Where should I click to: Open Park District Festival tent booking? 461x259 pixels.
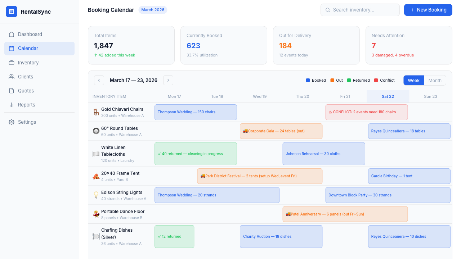260,176
